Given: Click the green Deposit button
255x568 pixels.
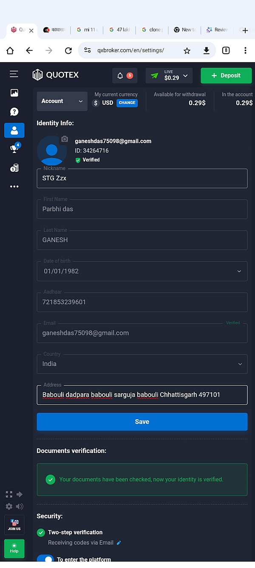Looking at the screenshot, I should click(226, 76).
